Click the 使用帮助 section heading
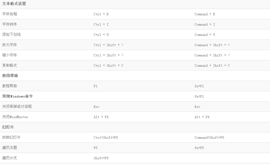 coord(10,76)
